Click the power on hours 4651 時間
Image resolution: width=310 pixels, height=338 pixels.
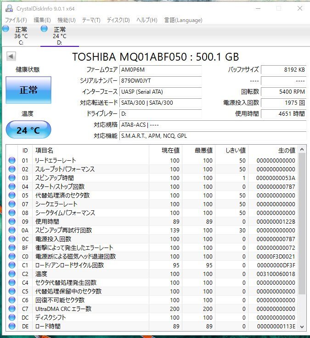point(283,113)
